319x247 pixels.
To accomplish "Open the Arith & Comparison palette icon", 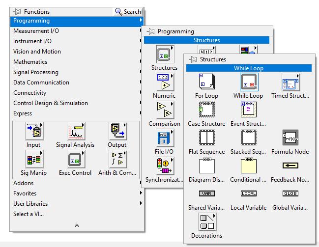I will 118,159.
